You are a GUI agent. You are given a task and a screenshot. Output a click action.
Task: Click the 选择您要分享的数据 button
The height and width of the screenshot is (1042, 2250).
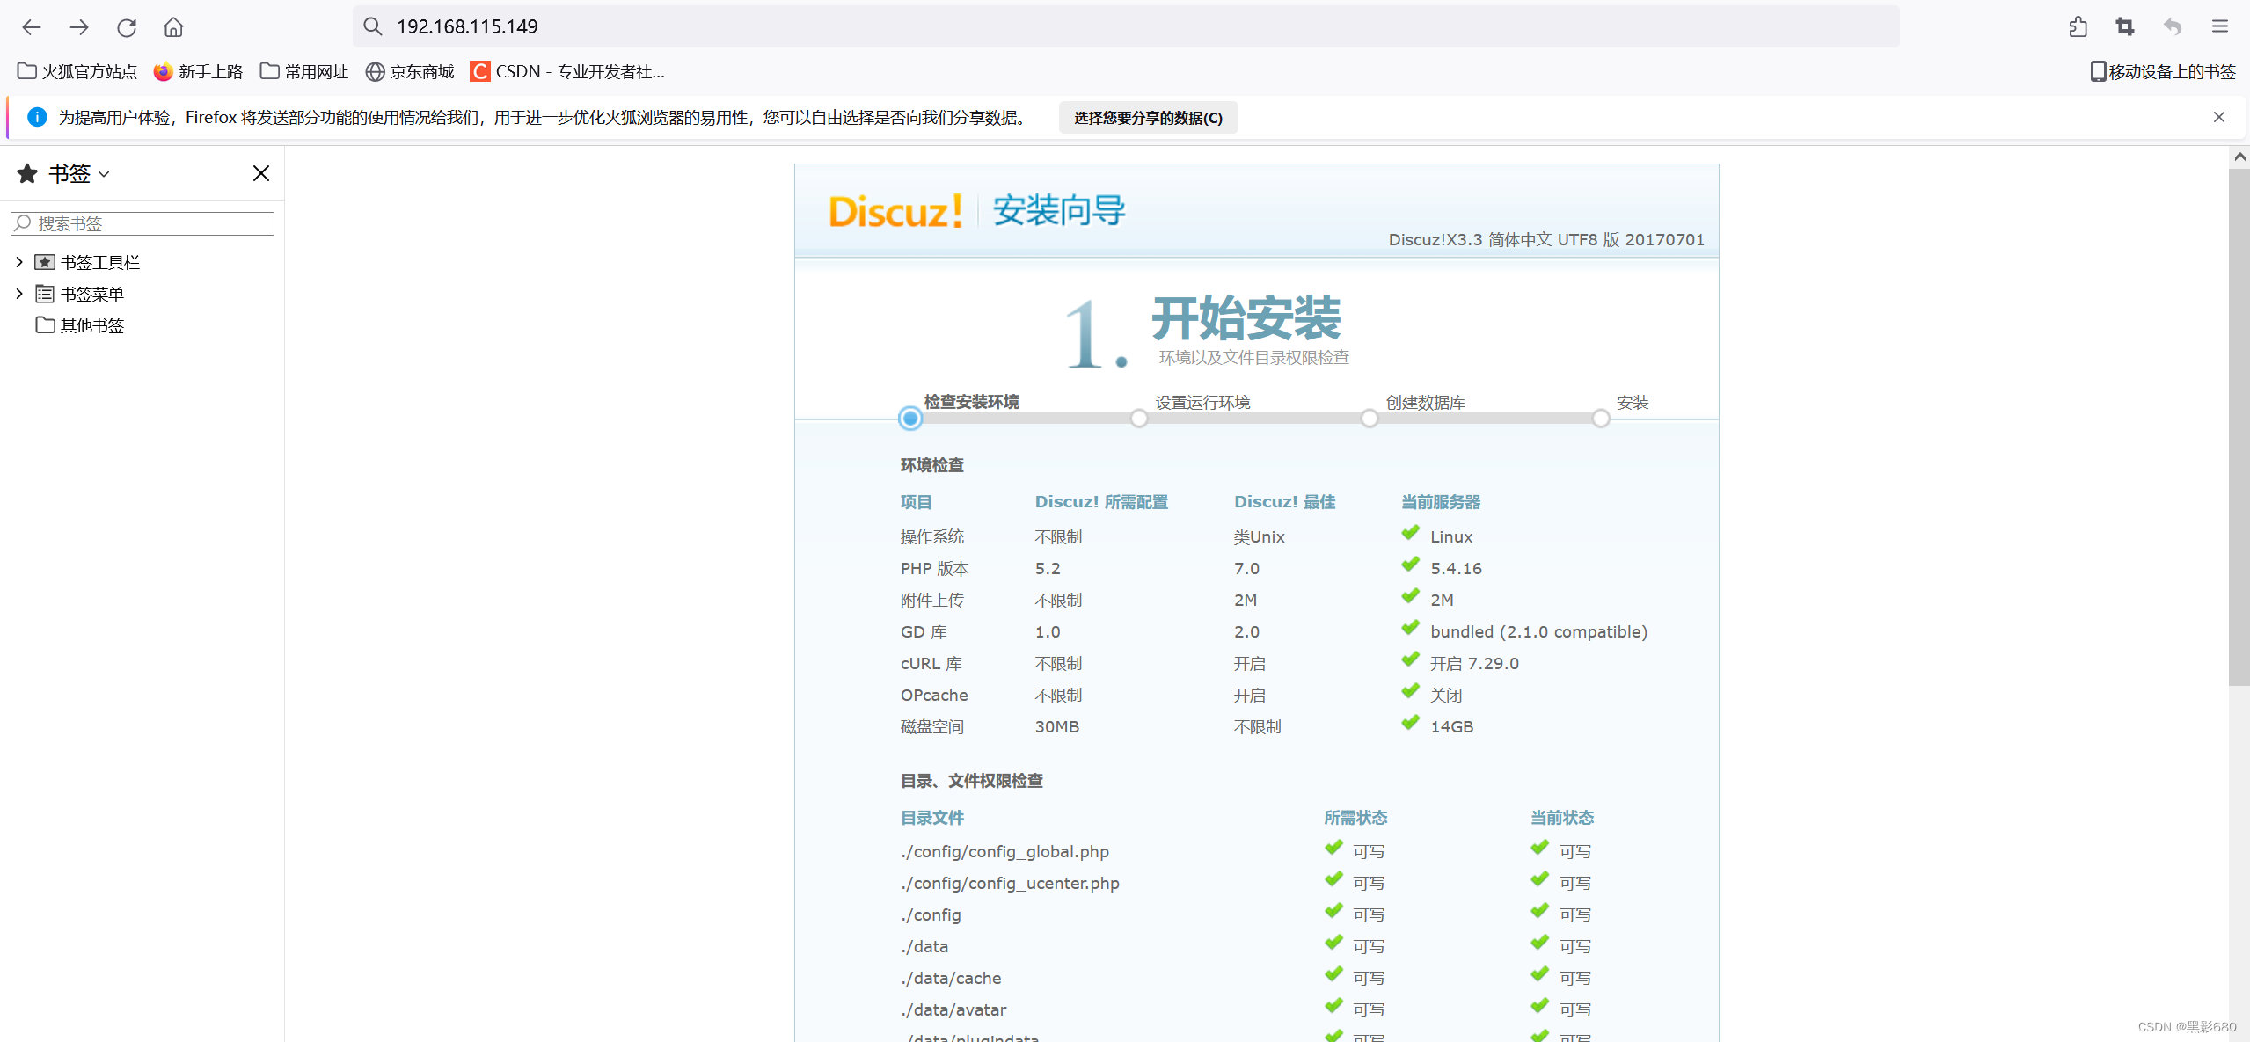click(x=1148, y=118)
